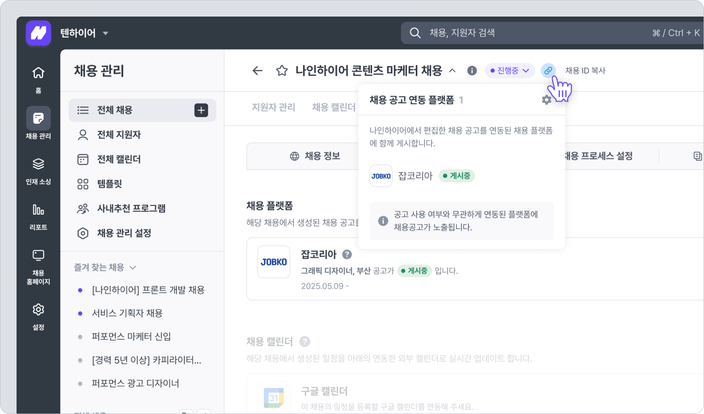Open 리포트 in the left rail
Image resolution: width=704 pixels, height=414 pixels.
[x=38, y=216]
